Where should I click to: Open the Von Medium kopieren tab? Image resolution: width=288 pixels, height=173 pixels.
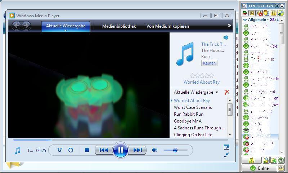[168, 26]
